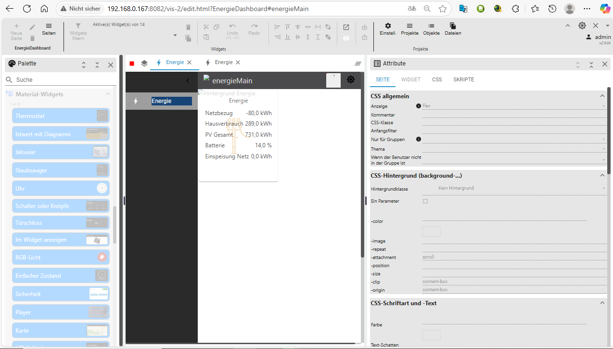Click the red stop square icon
The image size is (613, 349).
132,63
